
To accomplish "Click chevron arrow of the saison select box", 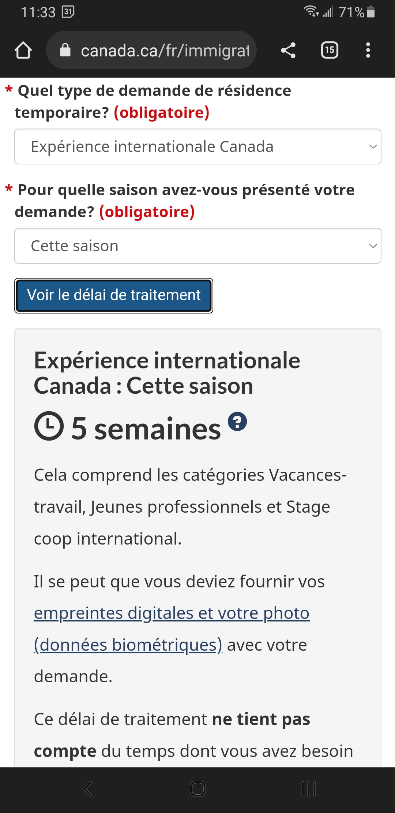I will (x=373, y=246).
